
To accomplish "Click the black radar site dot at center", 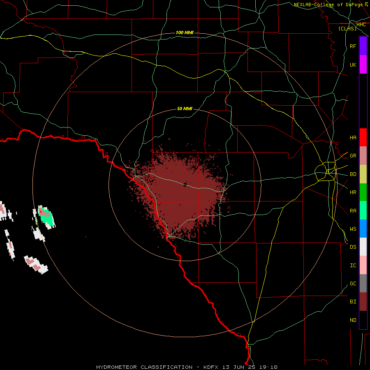I will tap(185, 185).
